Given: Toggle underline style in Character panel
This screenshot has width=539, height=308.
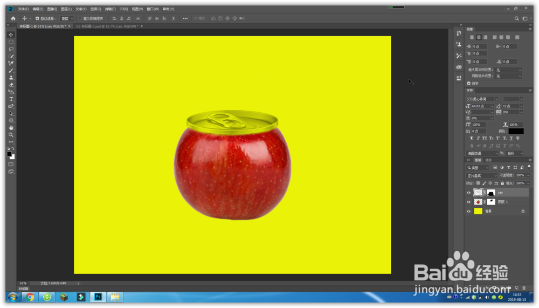Looking at the screenshot, I should click(511, 138).
